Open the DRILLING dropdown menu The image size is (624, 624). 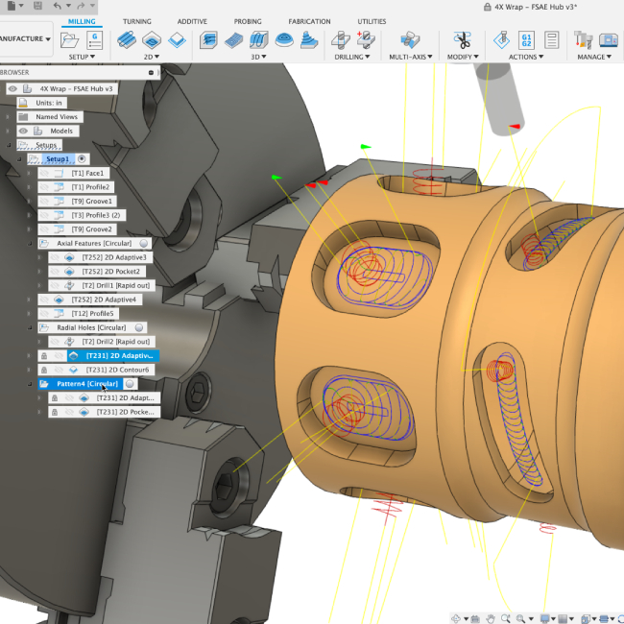(352, 57)
